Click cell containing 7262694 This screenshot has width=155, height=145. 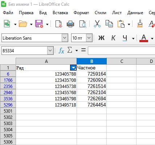(x=92, y=98)
